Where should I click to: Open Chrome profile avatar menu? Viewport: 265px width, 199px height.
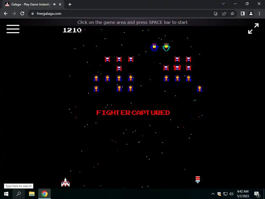251,13
